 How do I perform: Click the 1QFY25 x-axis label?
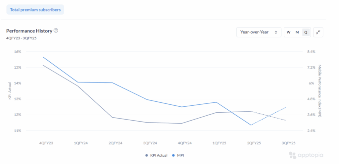(x=219, y=143)
